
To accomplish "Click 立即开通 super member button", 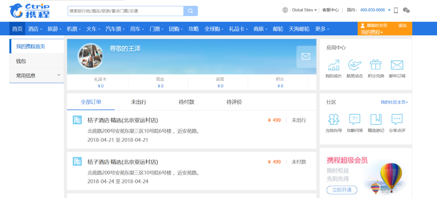I will coord(342,190).
